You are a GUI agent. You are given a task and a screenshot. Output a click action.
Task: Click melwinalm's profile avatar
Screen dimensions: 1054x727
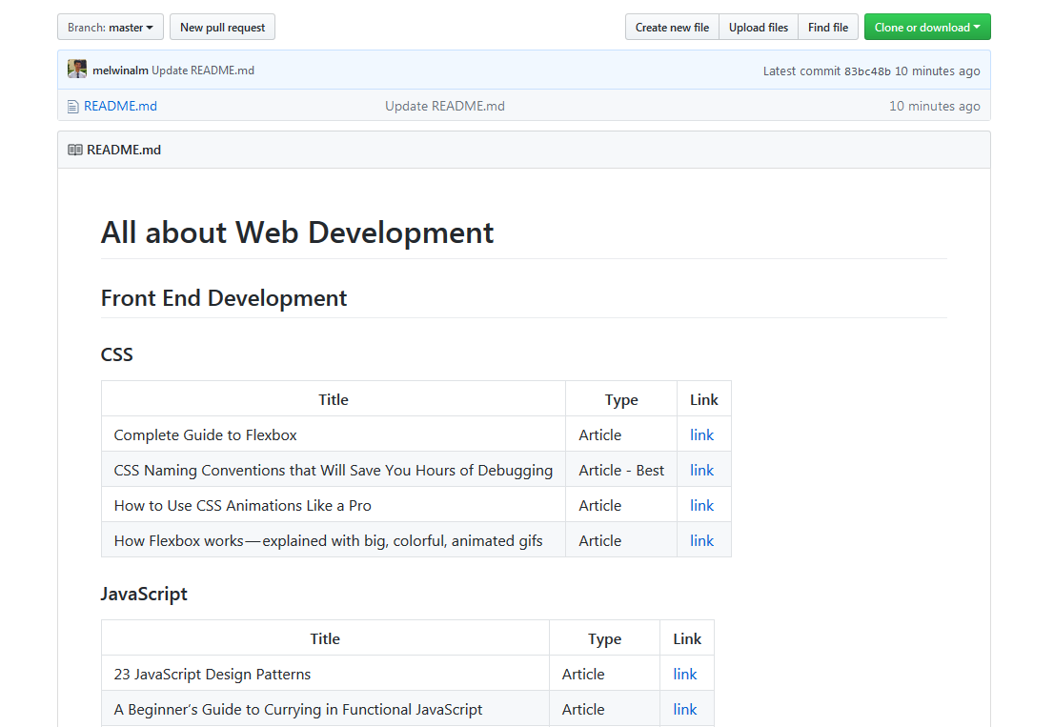(x=76, y=69)
